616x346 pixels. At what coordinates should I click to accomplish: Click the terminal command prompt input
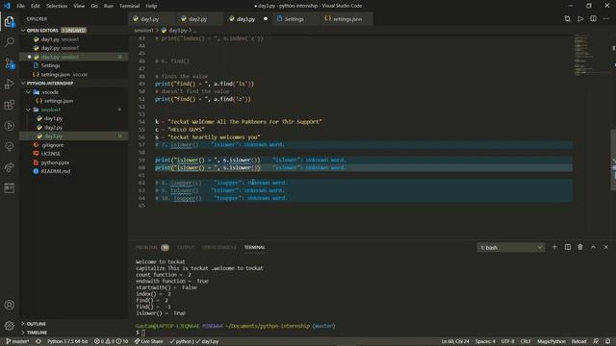[x=143, y=333]
